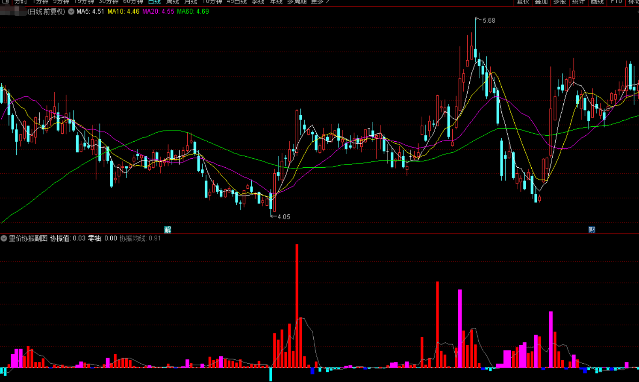Click the 协振值: 0.03 readout
Image resolution: width=639 pixels, height=382 pixels.
tap(68, 239)
